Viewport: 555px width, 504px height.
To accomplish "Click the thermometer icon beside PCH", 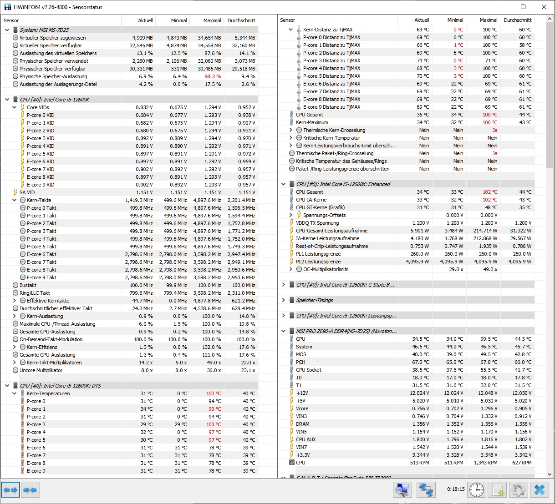I will coord(292,362).
